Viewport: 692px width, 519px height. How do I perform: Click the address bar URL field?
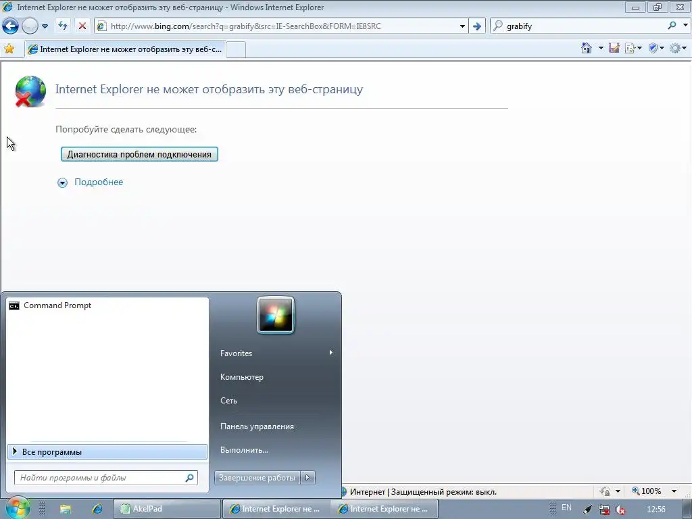(280, 26)
